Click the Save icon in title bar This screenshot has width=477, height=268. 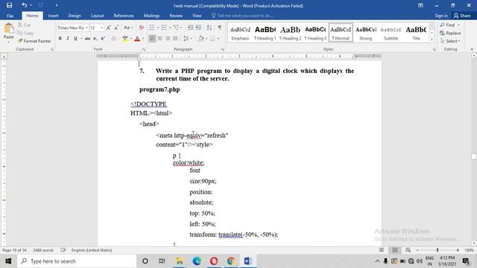(x=9, y=5)
